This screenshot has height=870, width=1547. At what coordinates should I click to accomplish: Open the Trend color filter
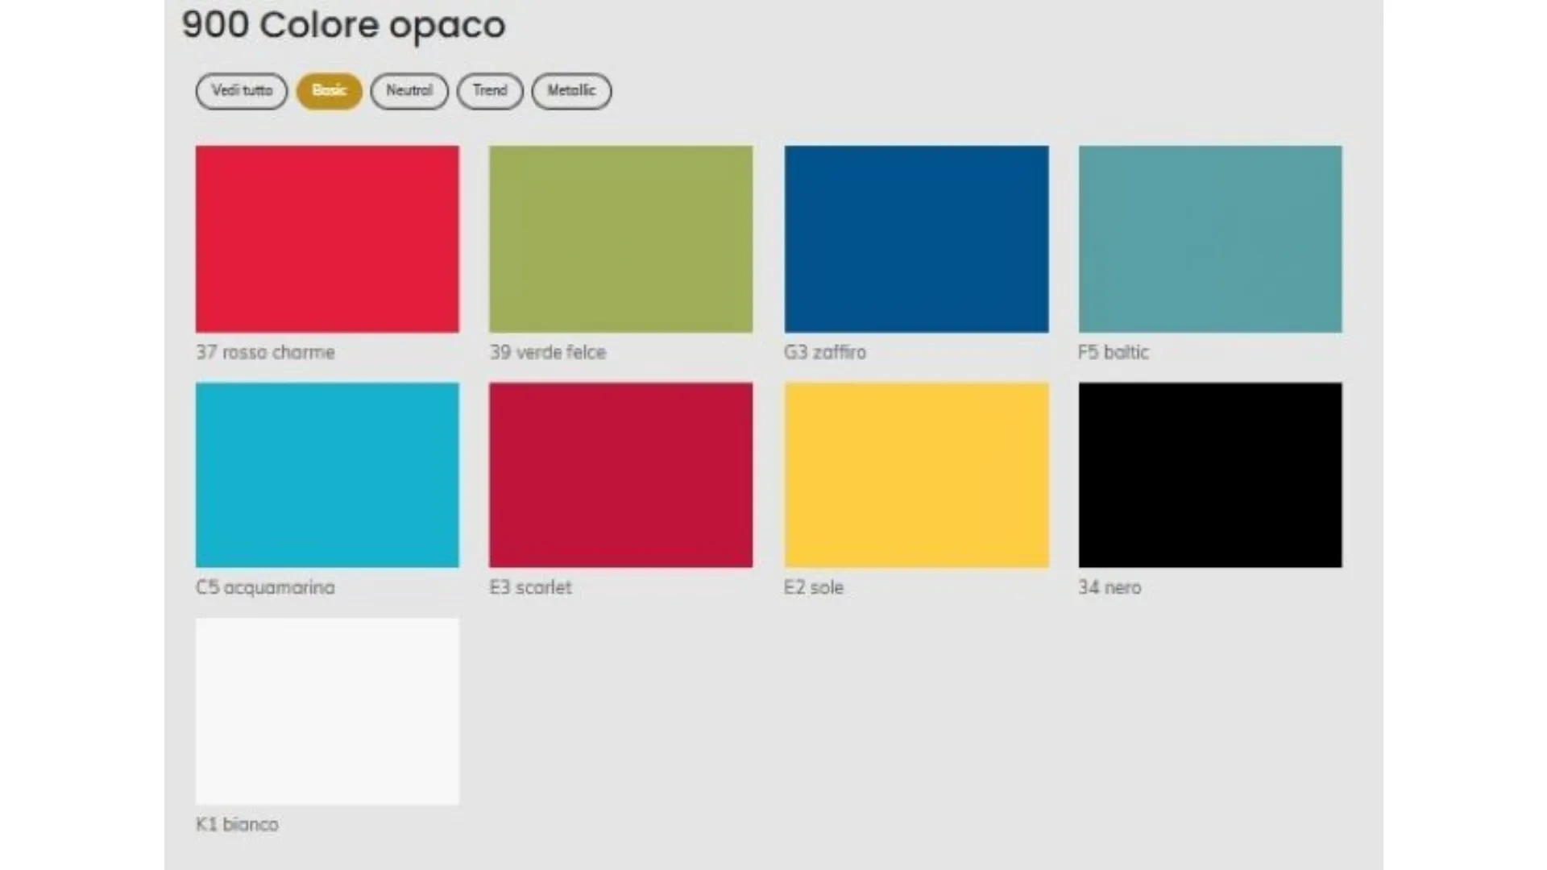pos(490,90)
